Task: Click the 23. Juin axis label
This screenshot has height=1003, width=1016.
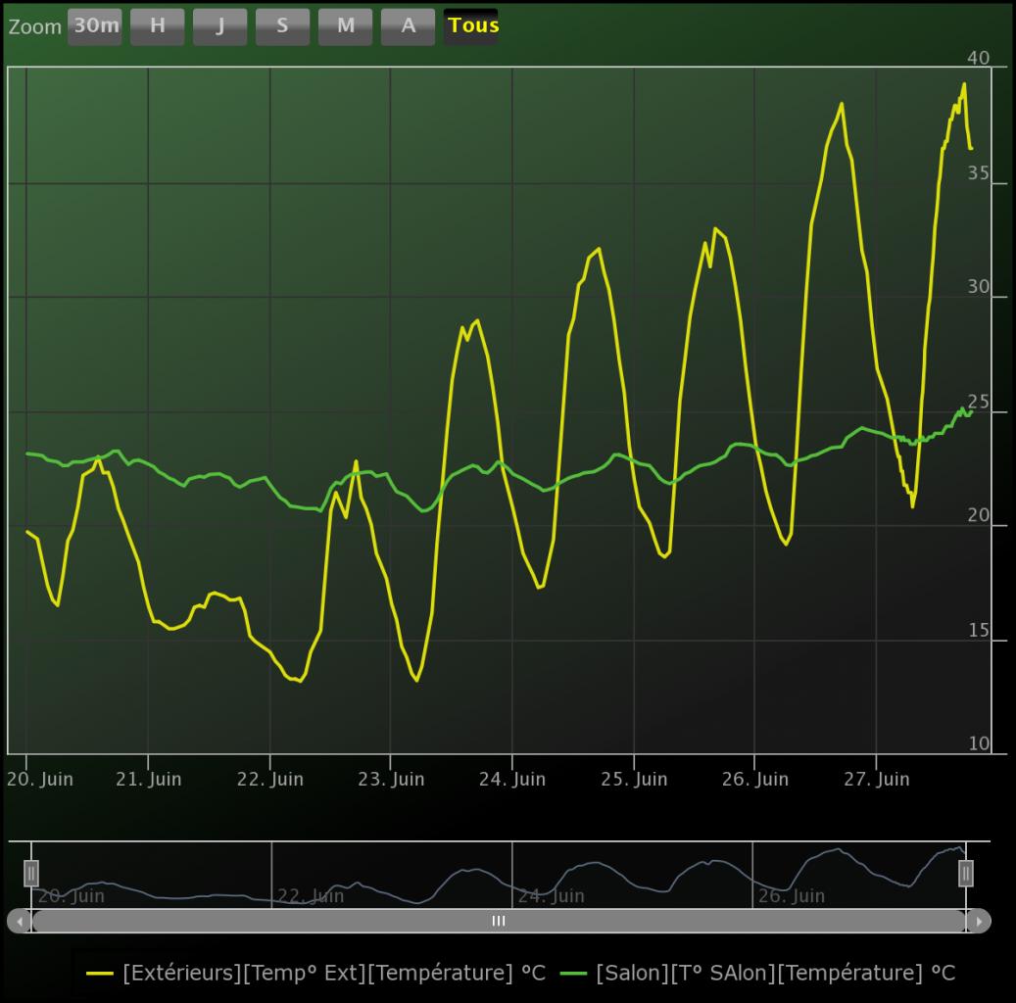Action: (391, 779)
